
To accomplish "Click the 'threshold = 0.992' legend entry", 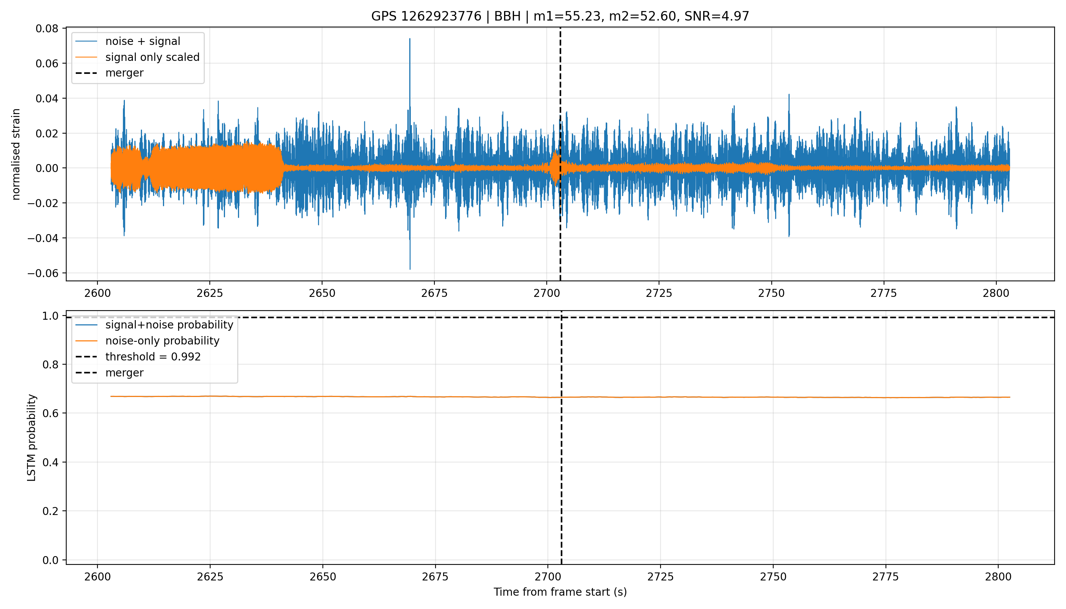I will click(x=153, y=357).
